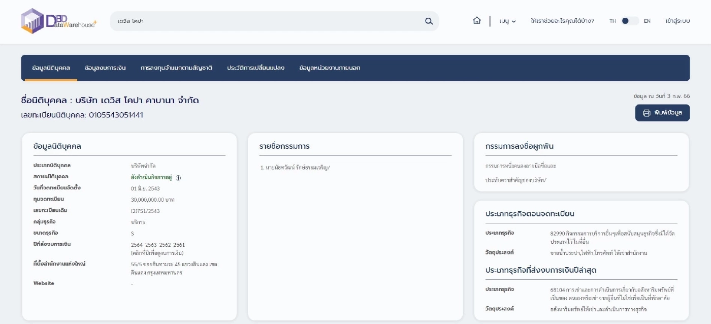The height and width of the screenshot is (324, 711).
Task: Click the info icon beside business status
Action: pyautogui.click(x=178, y=178)
